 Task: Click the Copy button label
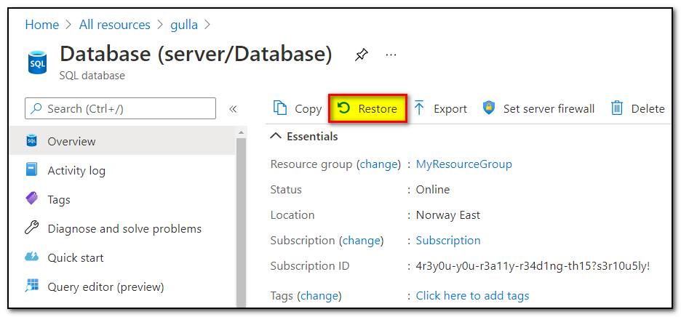(x=308, y=108)
